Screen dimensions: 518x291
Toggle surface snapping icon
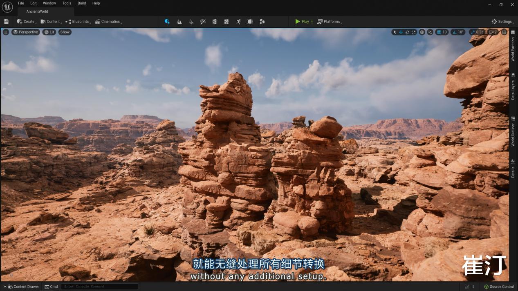[x=430, y=32]
